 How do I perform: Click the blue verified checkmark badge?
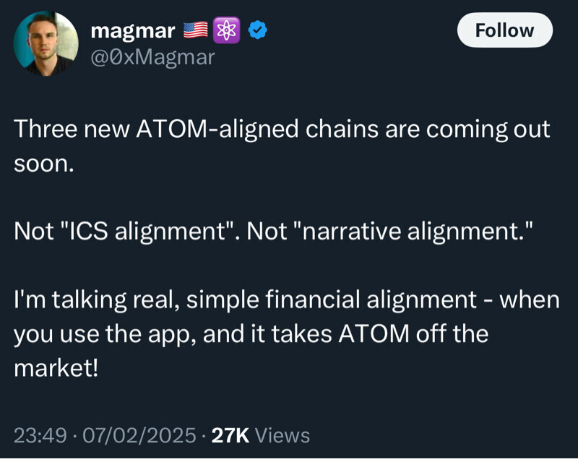(x=258, y=30)
